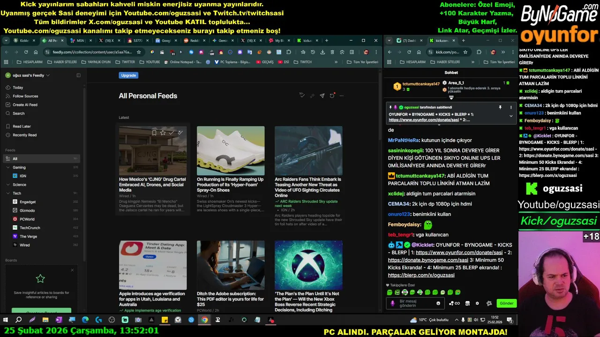Viewport: 600px width, 337px height.
Task: Open tab search dropdown in Kick browser window
Action: click(389, 41)
